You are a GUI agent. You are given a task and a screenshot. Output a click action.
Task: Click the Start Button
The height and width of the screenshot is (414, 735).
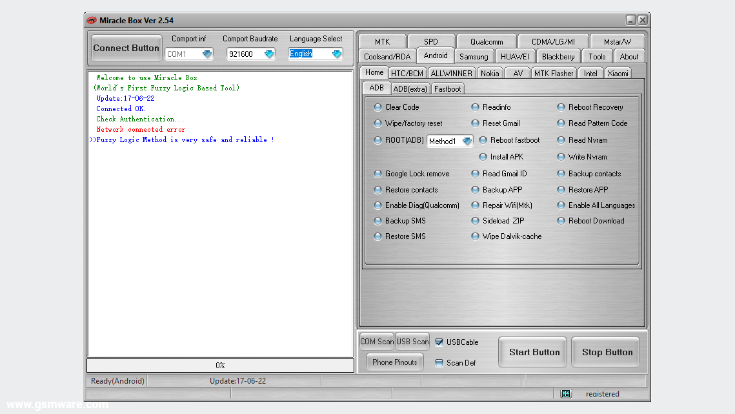click(x=534, y=352)
